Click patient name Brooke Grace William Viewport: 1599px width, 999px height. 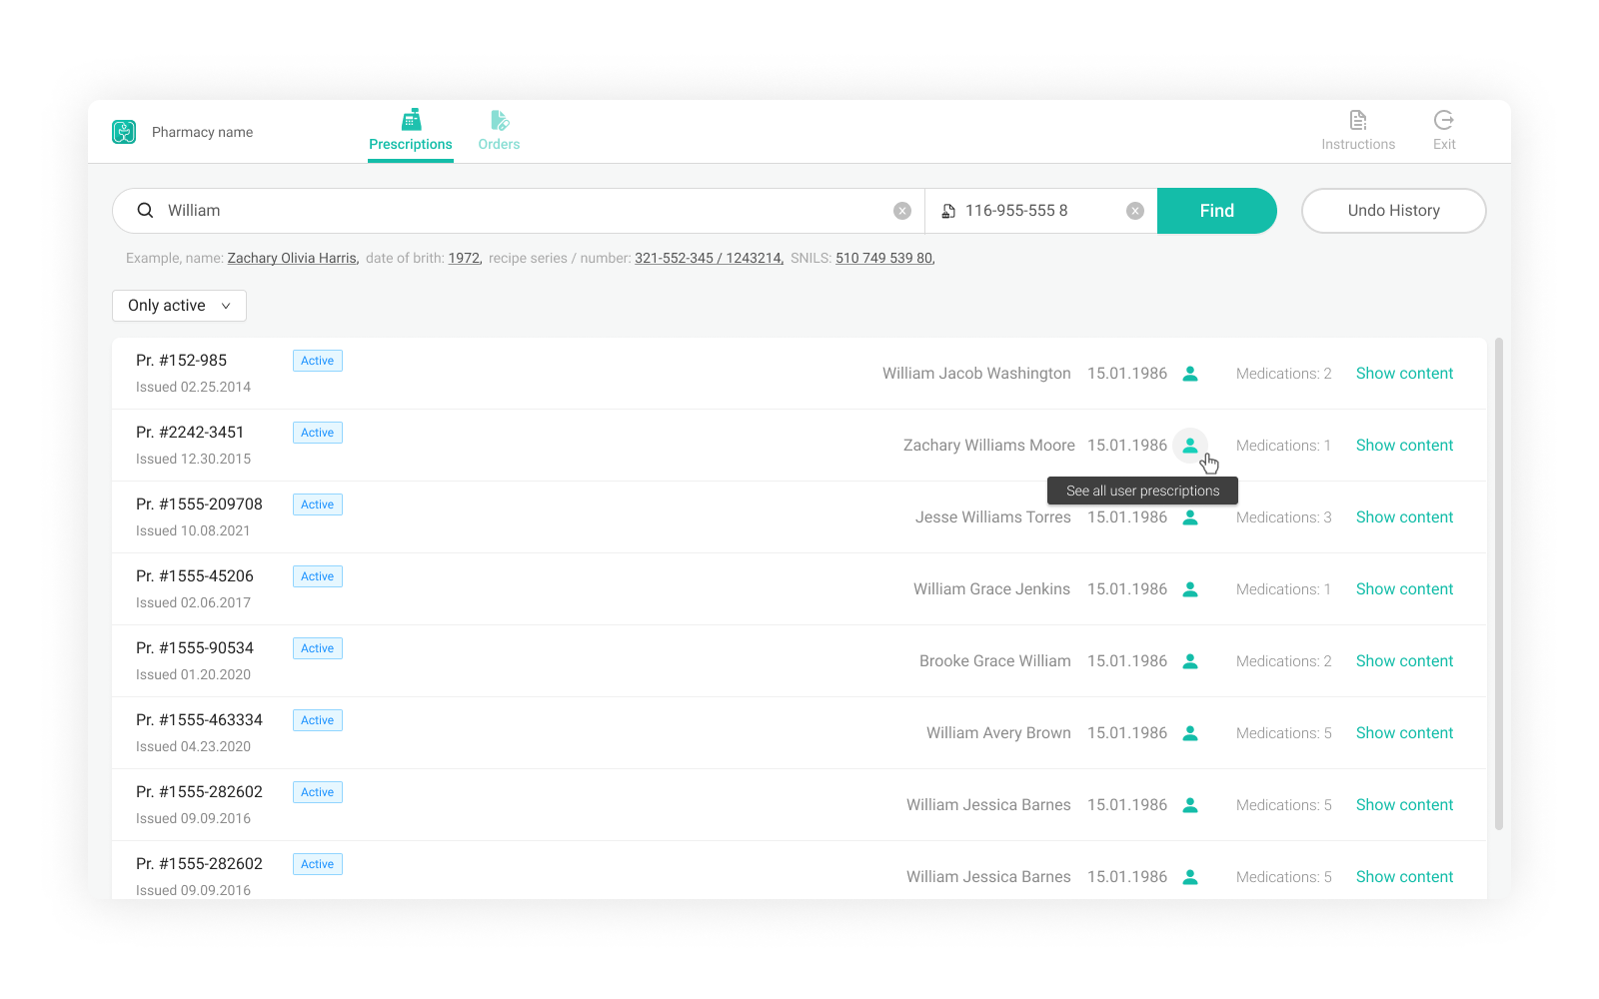[995, 661]
